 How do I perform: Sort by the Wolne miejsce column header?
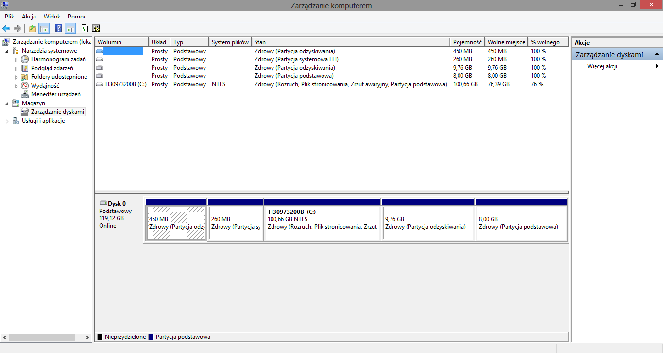[506, 42]
